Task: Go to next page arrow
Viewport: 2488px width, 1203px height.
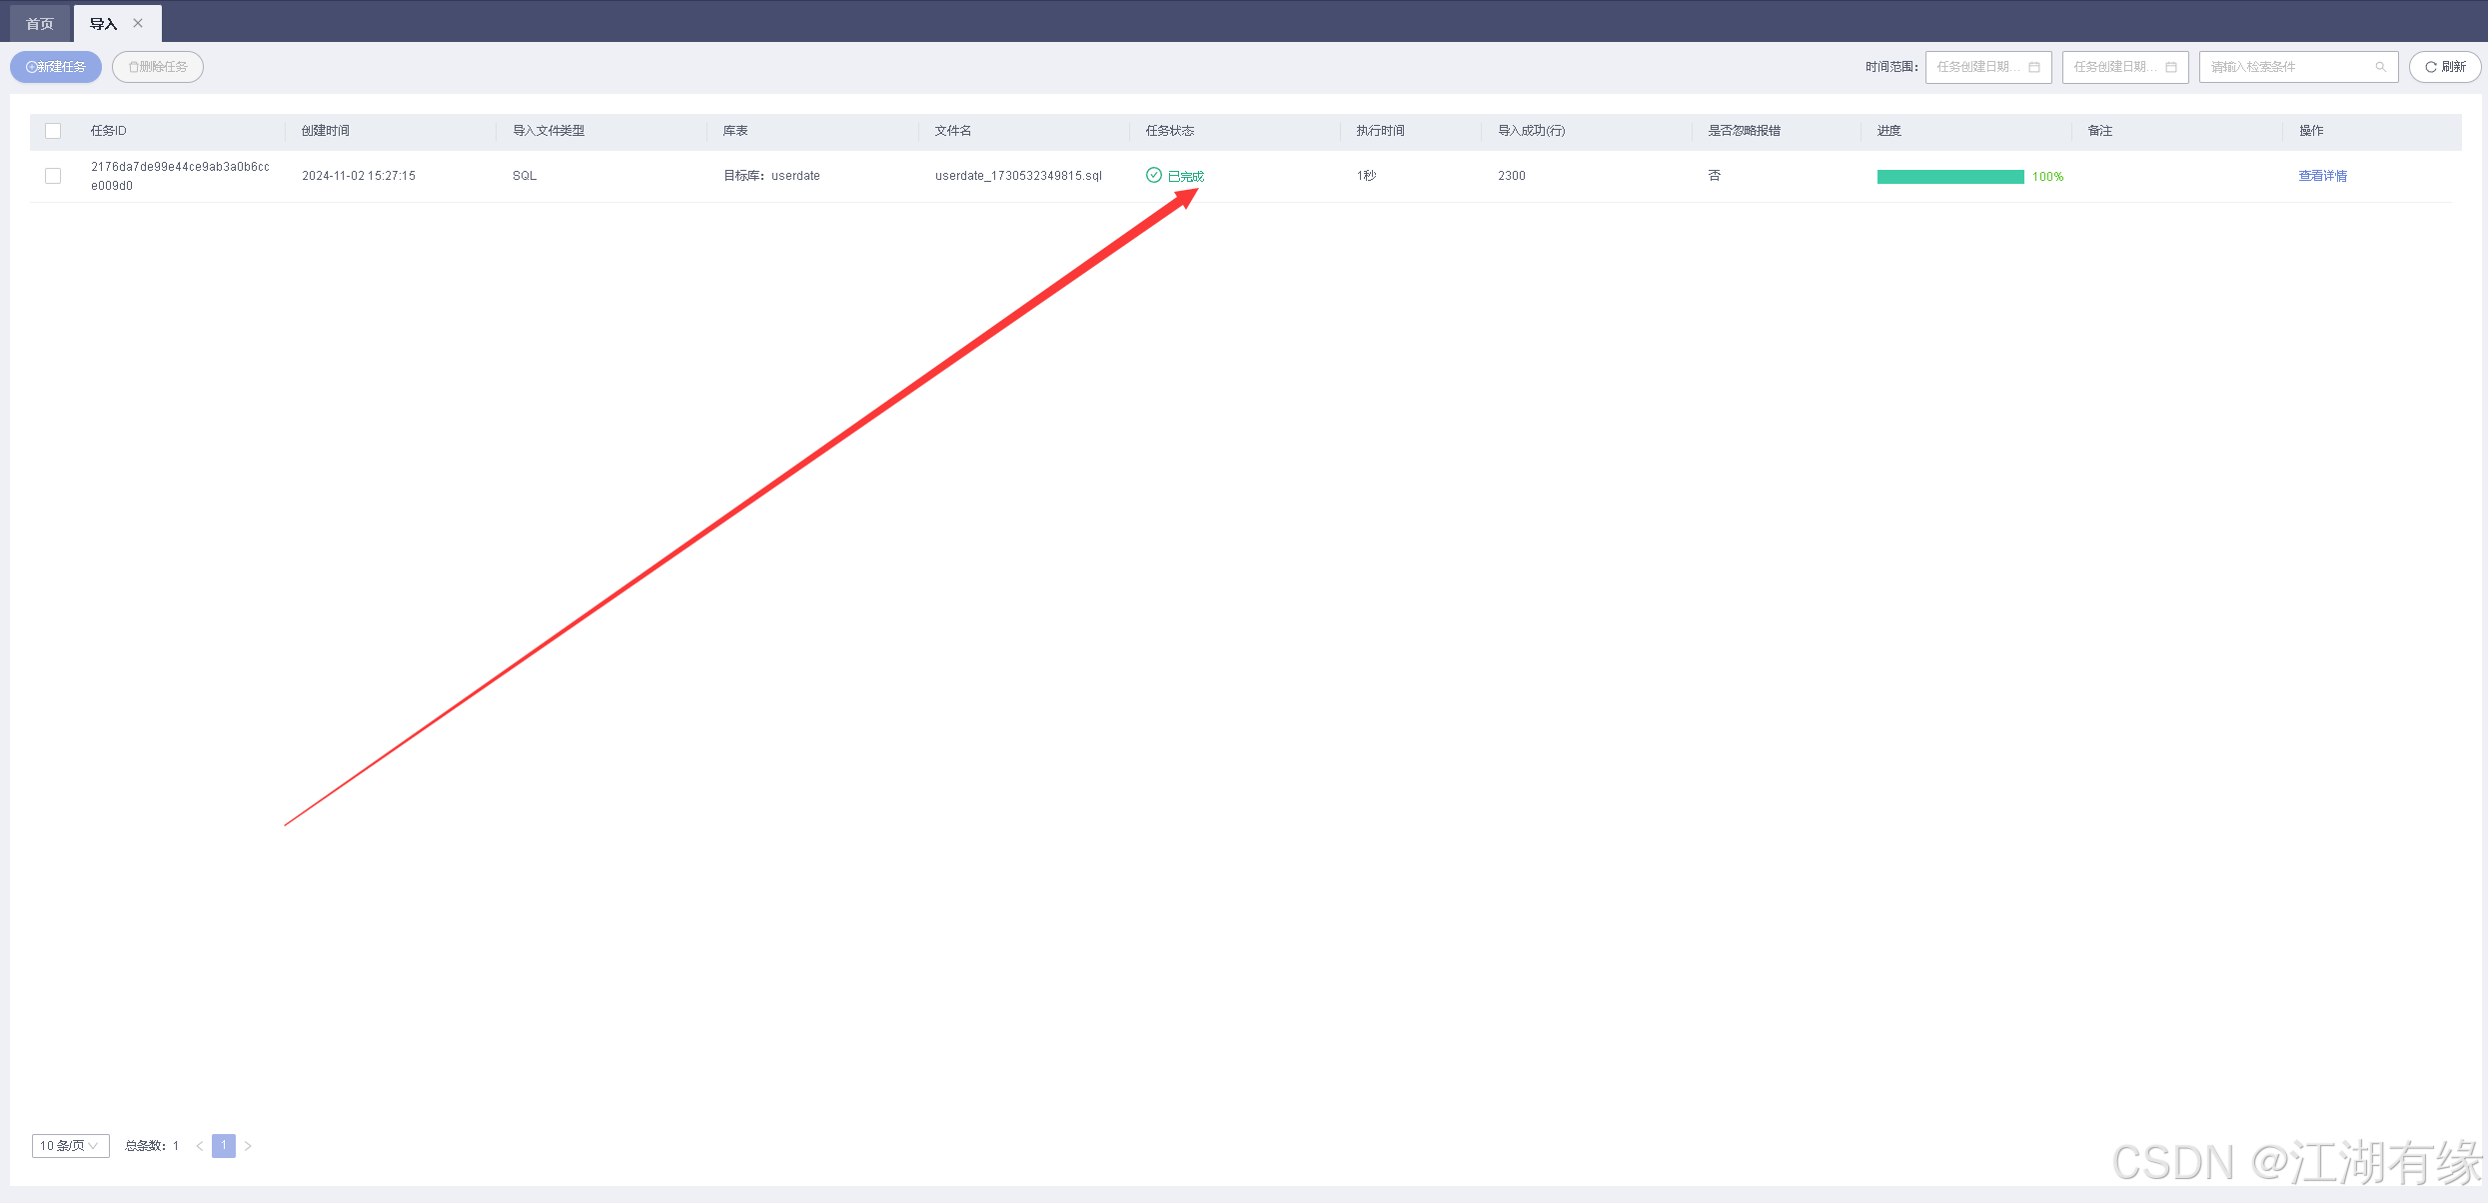Action: [x=248, y=1146]
